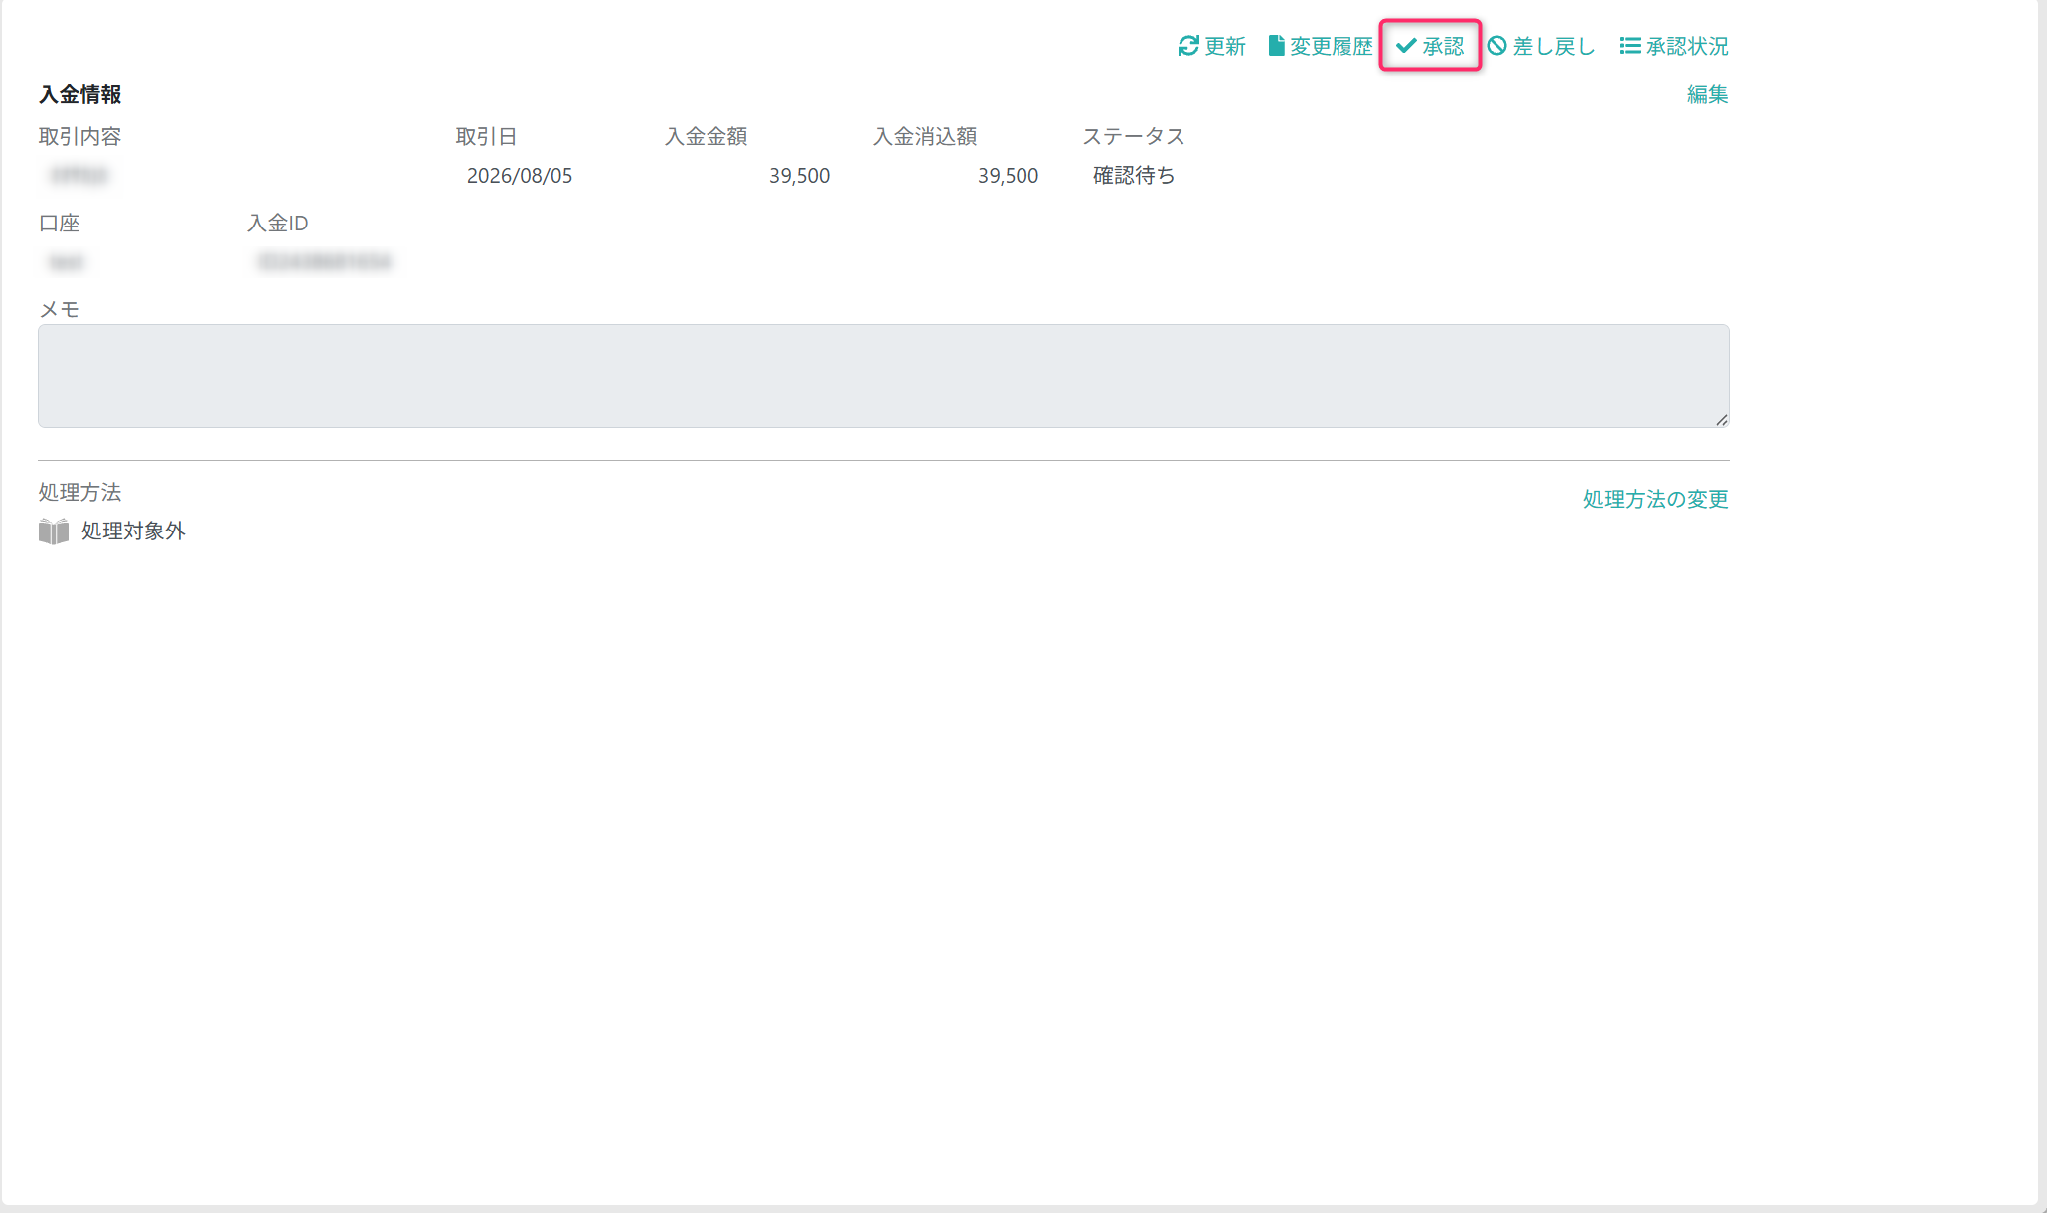Image resolution: width=2047 pixels, height=1213 pixels.
Task: View 承認状況 approval status text
Action: tap(1687, 46)
